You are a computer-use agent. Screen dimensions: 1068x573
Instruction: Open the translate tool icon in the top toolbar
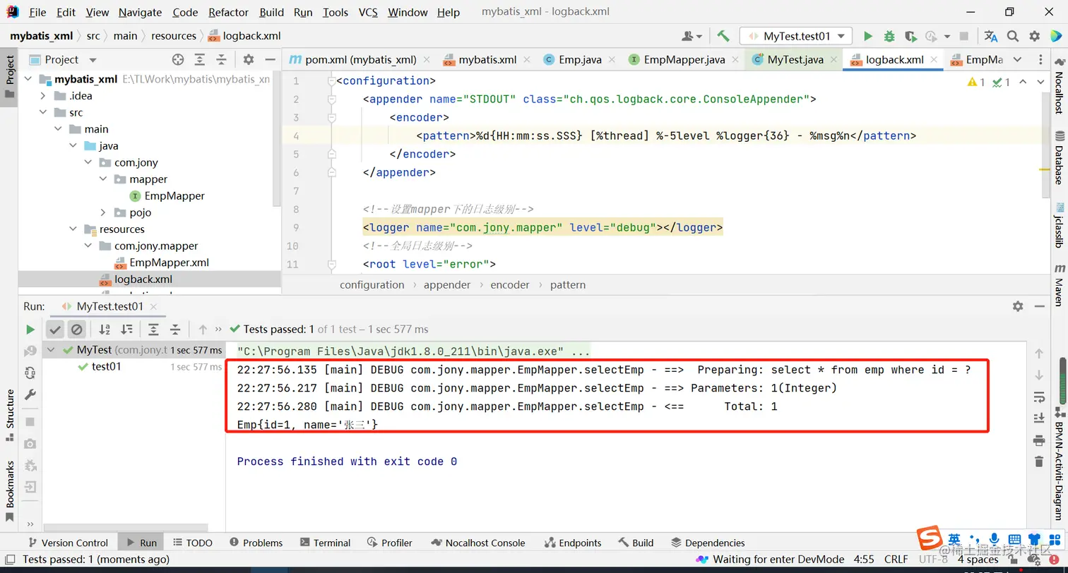pos(991,36)
